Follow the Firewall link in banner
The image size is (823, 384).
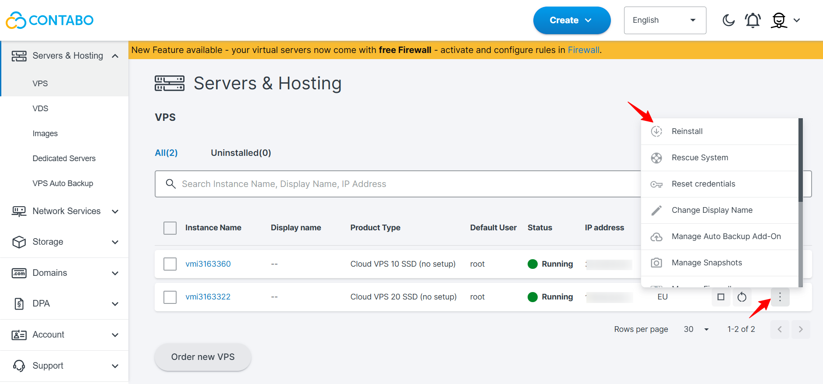click(x=583, y=50)
